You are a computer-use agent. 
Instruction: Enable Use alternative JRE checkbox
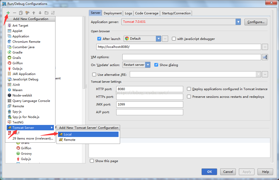tap(94, 75)
